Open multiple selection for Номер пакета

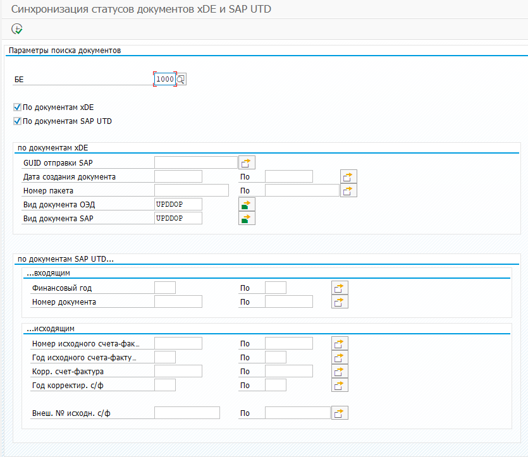[348, 190]
